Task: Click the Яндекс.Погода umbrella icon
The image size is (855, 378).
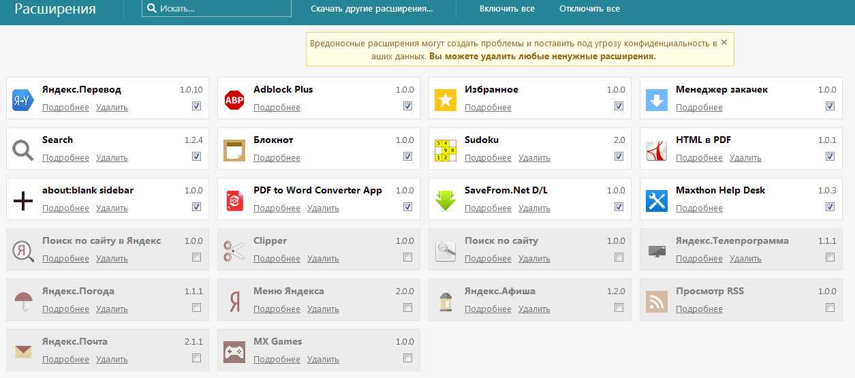Action: (23, 302)
